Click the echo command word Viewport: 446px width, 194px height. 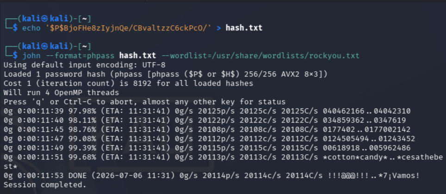(x=31, y=28)
